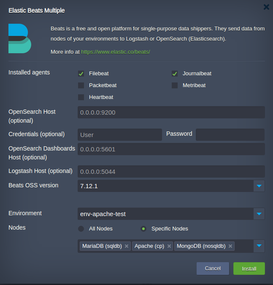Open the elastic.co/beats link
This screenshot has width=273, height=285.
(116, 52)
